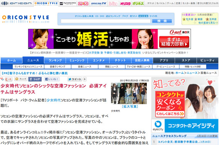219x145 pixels.
Task: Click into the search text field
Action: [x=106, y=21]
